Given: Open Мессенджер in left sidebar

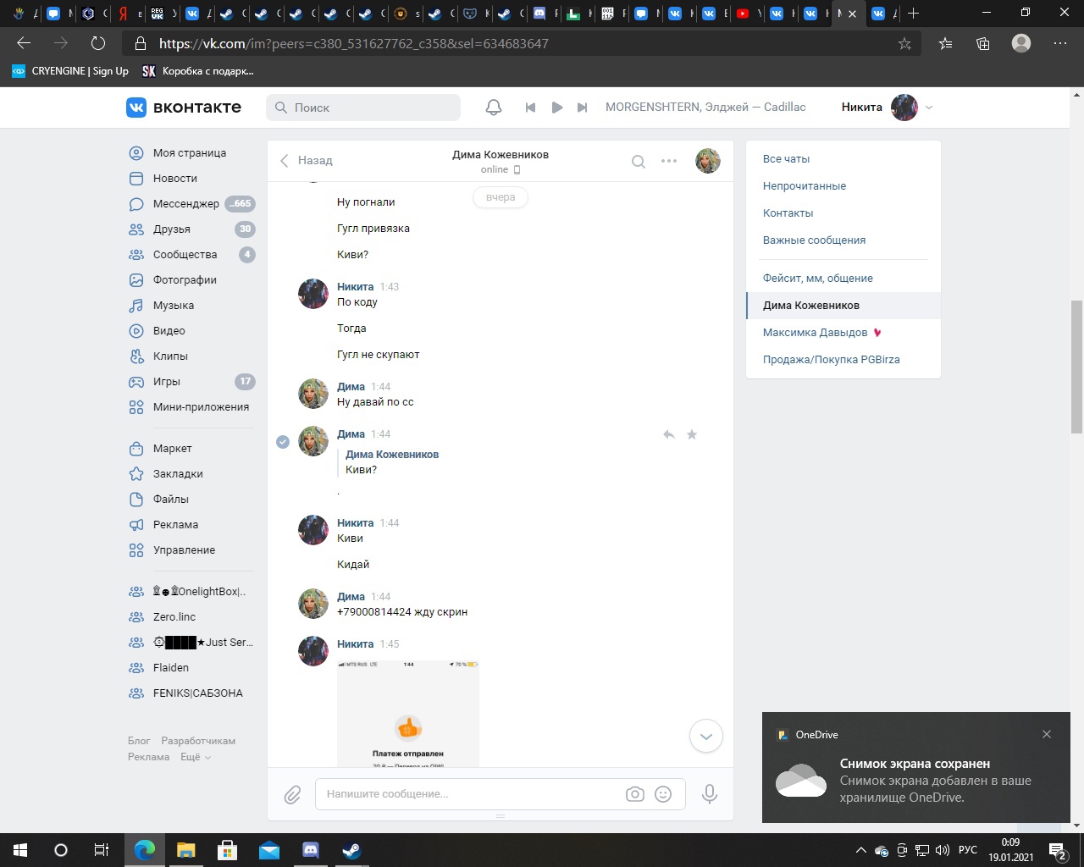Looking at the screenshot, I should coord(185,204).
